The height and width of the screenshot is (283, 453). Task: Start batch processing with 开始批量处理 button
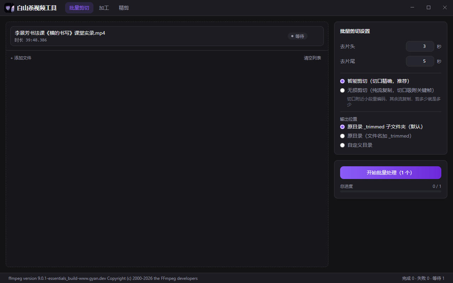(x=391, y=173)
